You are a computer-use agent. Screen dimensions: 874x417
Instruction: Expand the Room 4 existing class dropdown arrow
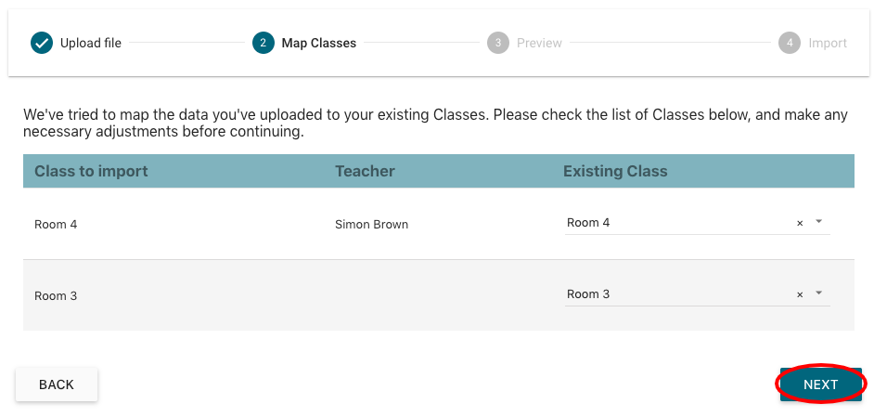818,222
